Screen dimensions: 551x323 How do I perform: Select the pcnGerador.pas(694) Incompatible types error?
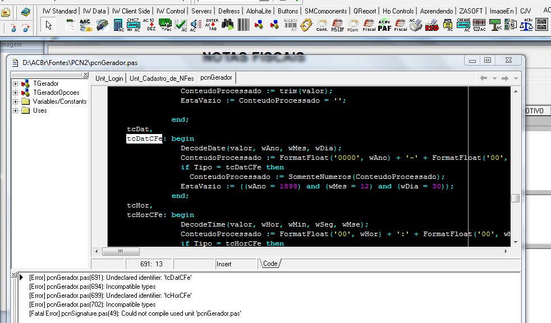pyautogui.click(x=93, y=287)
